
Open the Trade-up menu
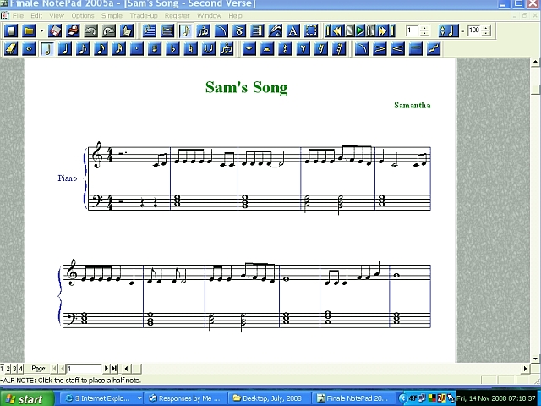143,15
